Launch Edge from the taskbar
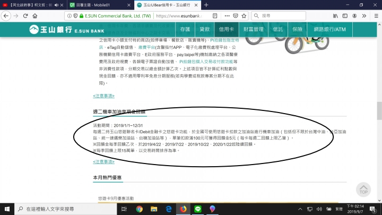This screenshot has height=215, width=382. (168, 209)
